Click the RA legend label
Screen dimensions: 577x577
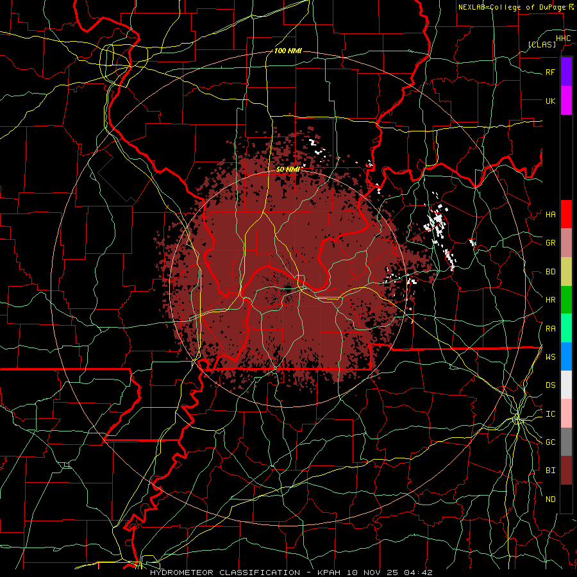pos(550,329)
